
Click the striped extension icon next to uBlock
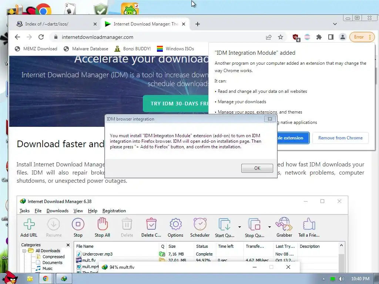tap(307, 37)
